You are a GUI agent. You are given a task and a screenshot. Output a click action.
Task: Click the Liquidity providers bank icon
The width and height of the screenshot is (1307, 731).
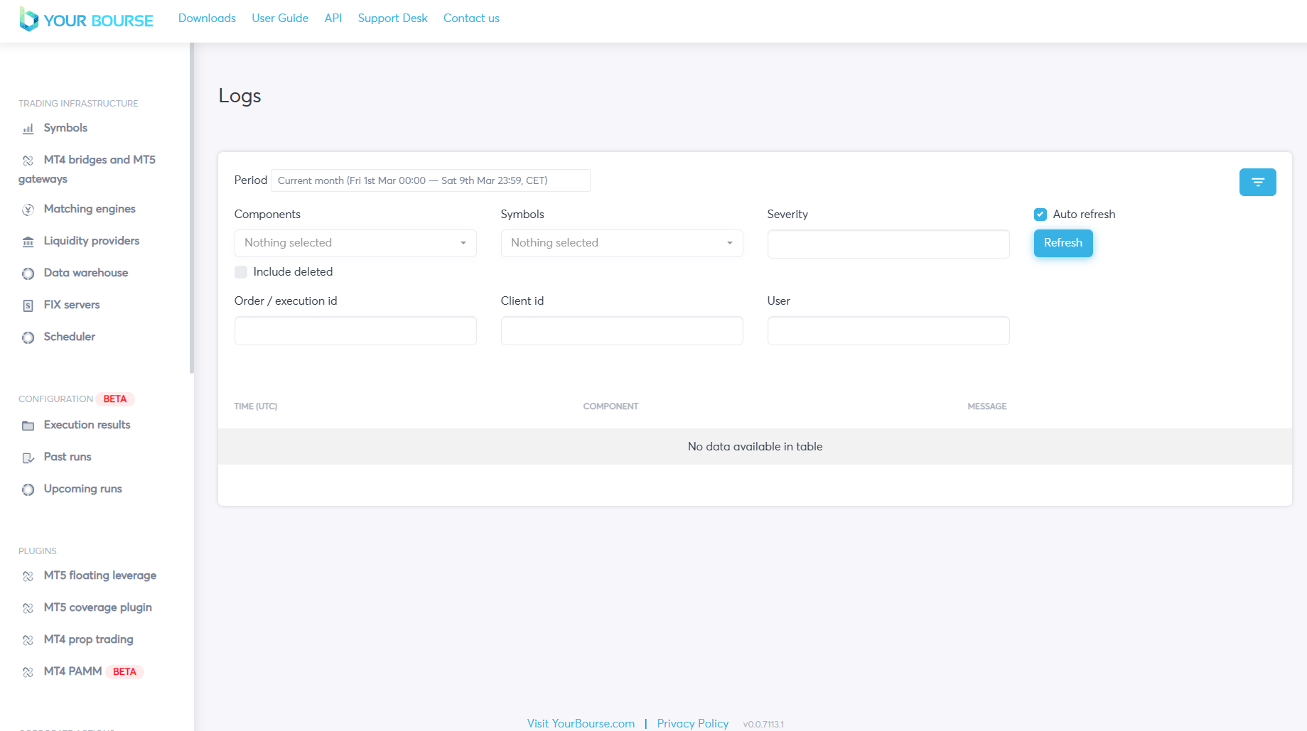coord(28,242)
